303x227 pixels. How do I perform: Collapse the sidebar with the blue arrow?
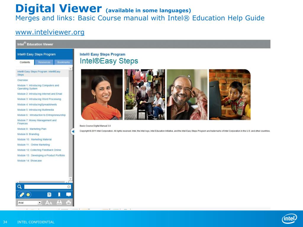tap(73, 132)
